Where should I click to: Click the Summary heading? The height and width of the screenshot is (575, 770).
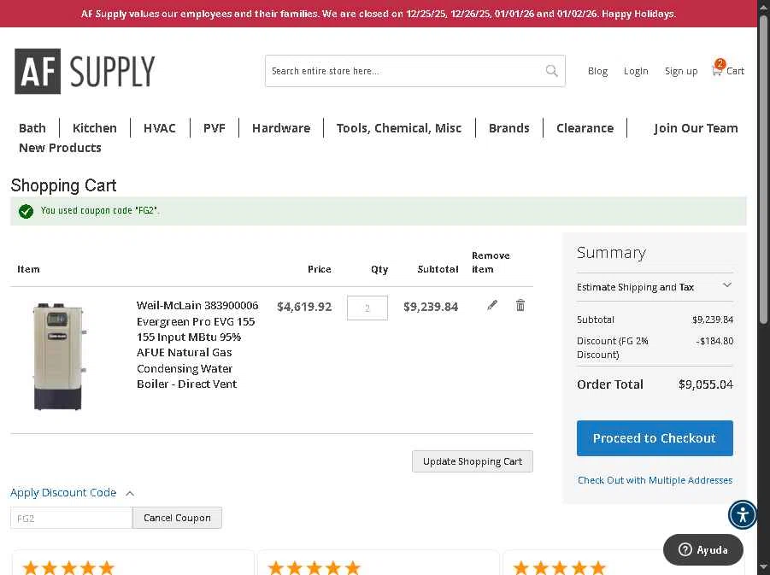click(611, 252)
